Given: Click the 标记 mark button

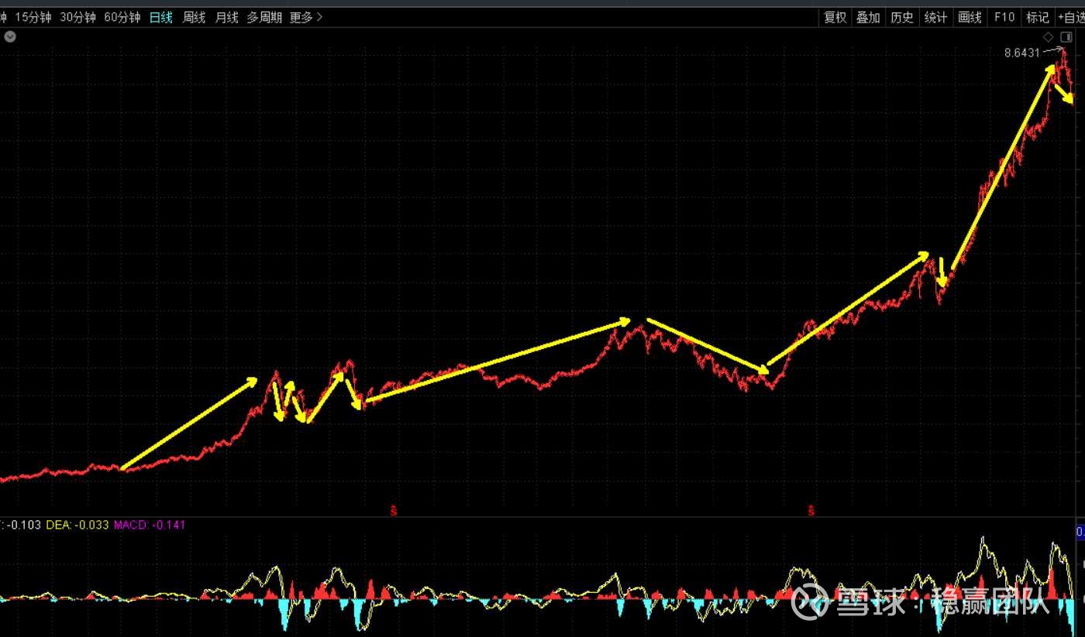Looking at the screenshot, I should [1037, 17].
